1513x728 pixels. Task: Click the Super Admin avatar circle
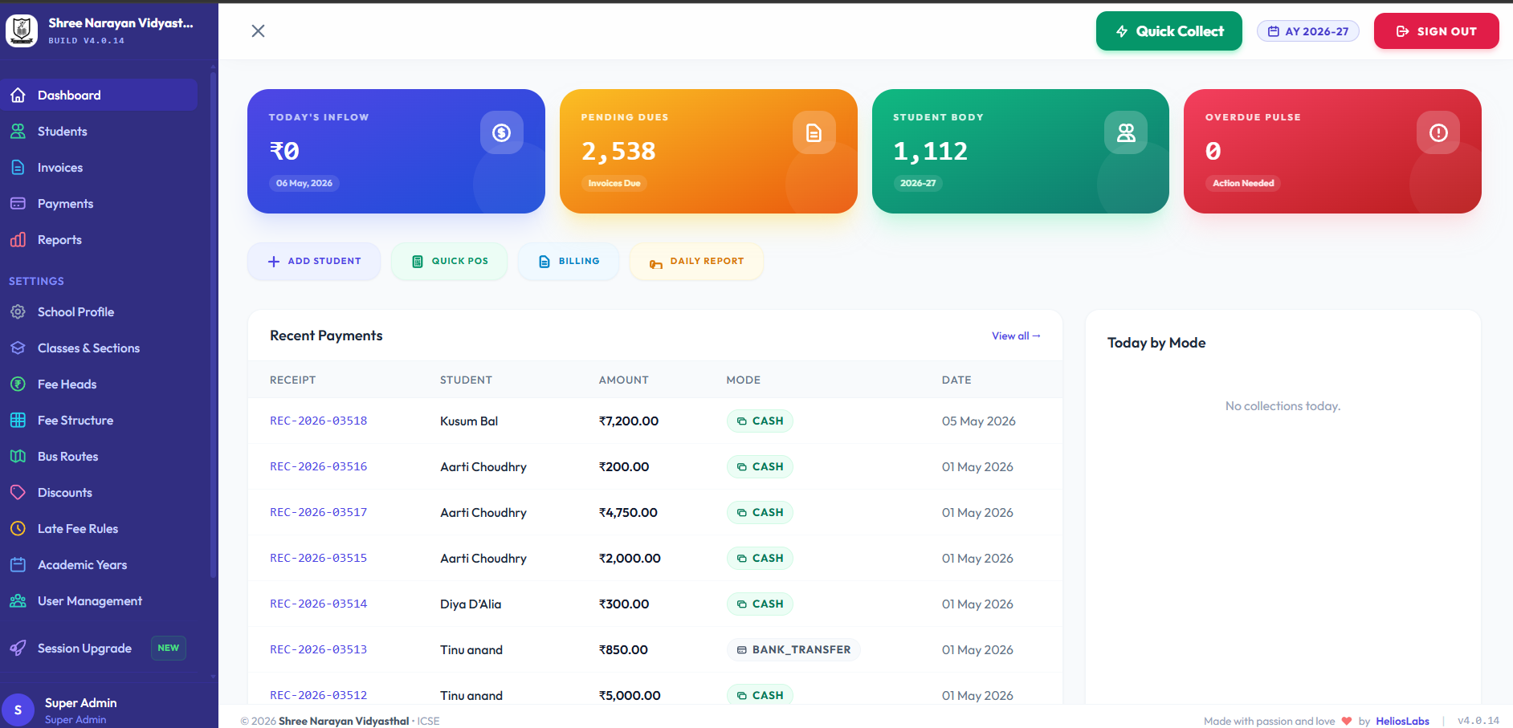[18, 710]
